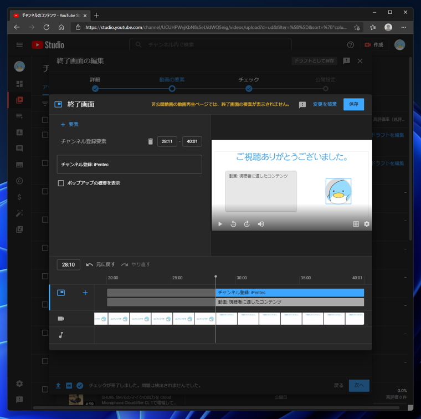
Task: Click ドラフトとして保存 button
Action: 314,61
